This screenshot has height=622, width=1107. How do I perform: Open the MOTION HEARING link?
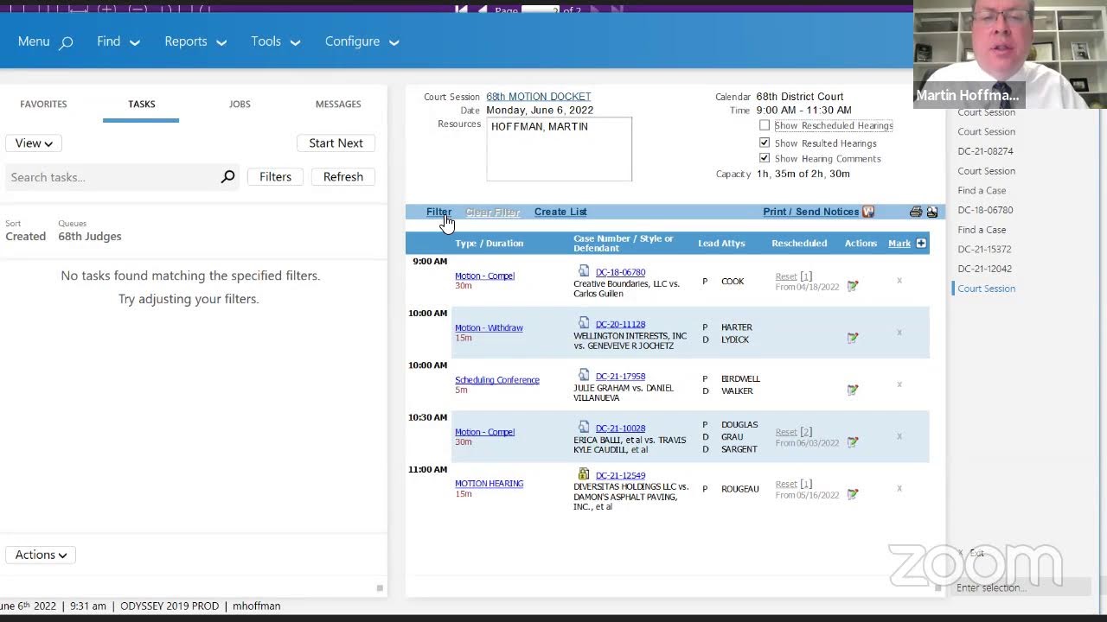pos(489,483)
